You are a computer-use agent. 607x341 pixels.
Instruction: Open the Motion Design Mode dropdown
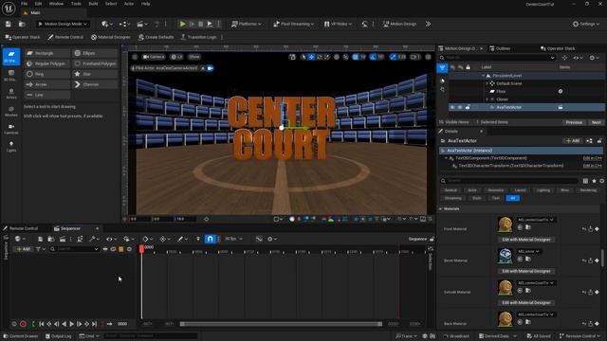pyautogui.click(x=64, y=24)
